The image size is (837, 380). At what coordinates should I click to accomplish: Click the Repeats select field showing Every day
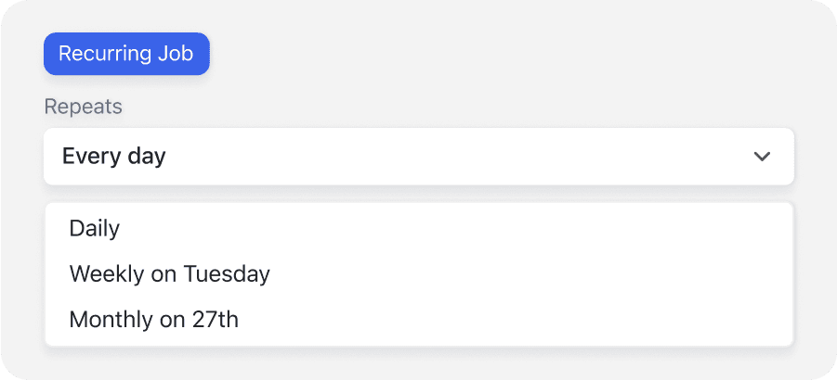418,157
